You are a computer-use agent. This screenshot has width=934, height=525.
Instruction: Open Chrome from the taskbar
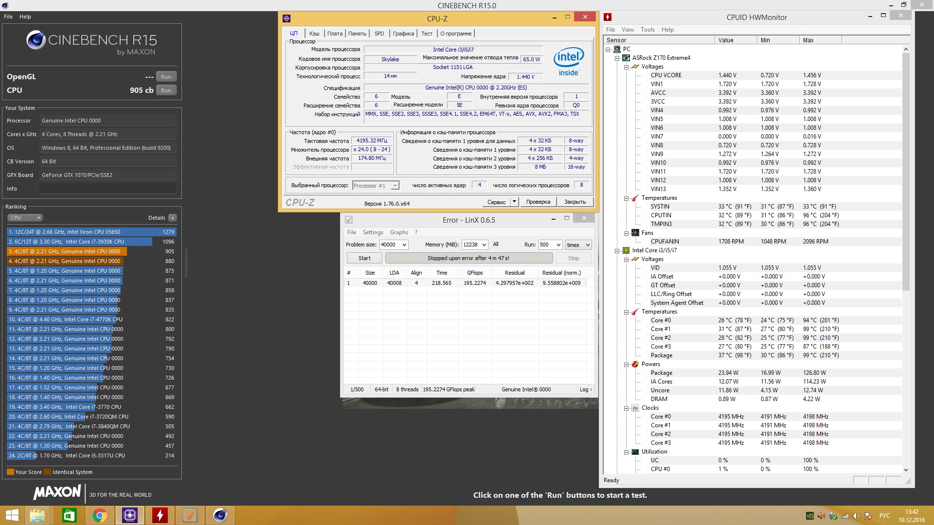(99, 515)
